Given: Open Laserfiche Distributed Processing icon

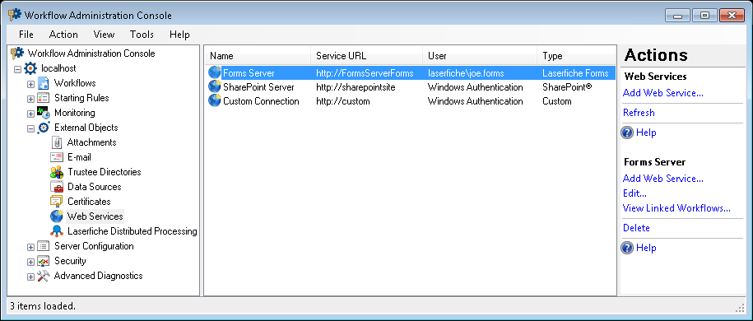Looking at the screenshot, I should (x=57, y=231).
